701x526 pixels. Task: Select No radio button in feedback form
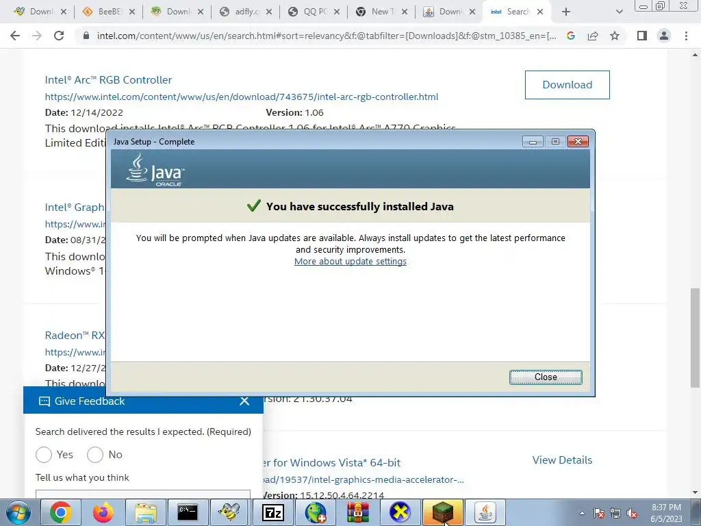point(94,455)
